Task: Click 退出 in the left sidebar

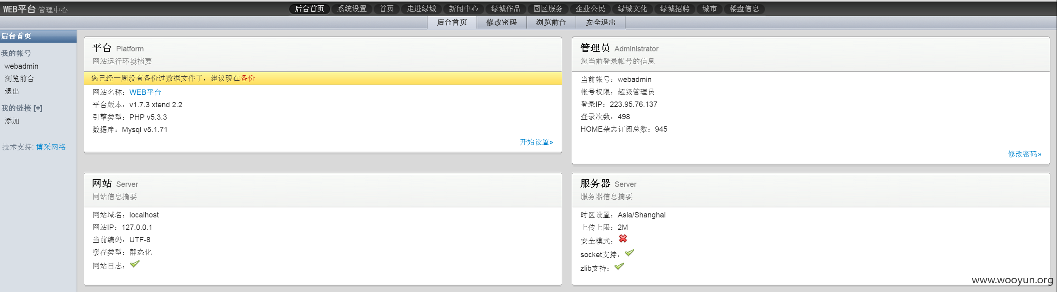Action: tap(12, 91)
